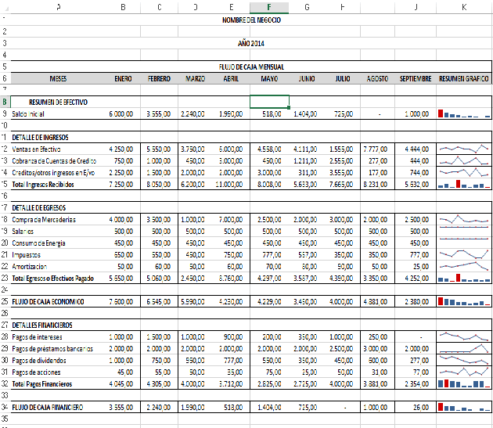Image resolution: width=493 pixels, height=428 pixels.
Task: Click the Flujo de Caja Economico sparkline
Action: pos(464,301)
